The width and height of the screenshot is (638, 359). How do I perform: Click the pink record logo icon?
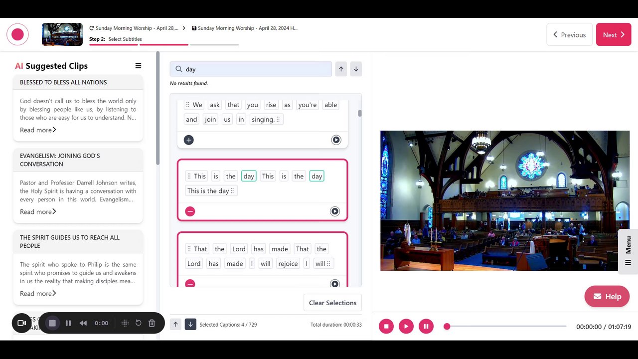(x=17, y=34)
